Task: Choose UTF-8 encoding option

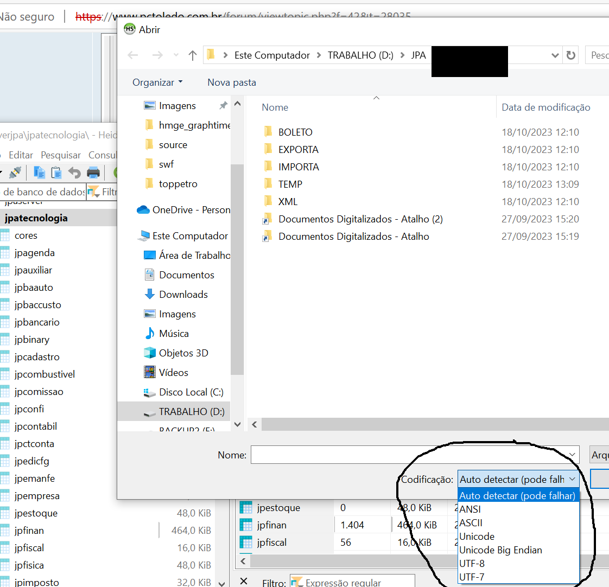Action: (518, 563)
